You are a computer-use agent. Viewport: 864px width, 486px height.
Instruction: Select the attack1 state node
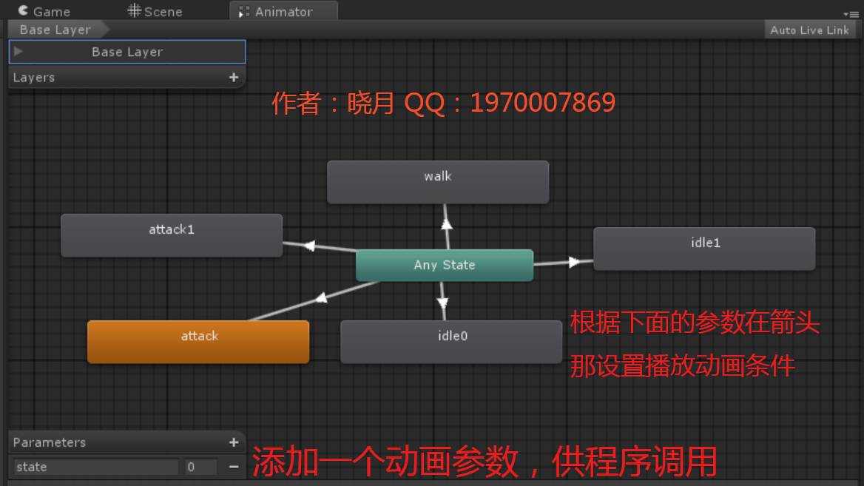tap(172, 235)
